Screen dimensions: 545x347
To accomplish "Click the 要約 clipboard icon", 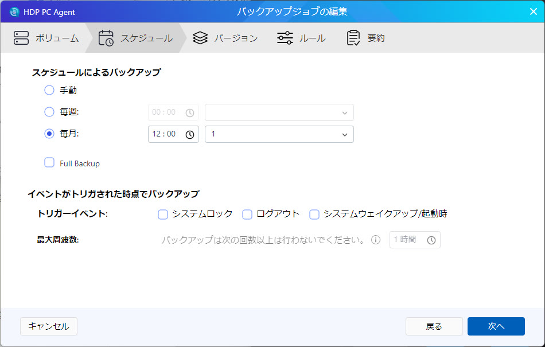I will click(353, 38).
